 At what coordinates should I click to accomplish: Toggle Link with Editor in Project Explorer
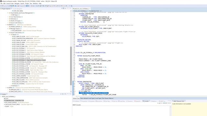coord(64,8)
